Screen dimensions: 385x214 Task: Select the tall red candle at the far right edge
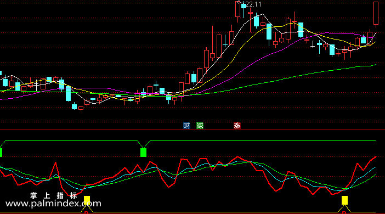click(376, 13)
